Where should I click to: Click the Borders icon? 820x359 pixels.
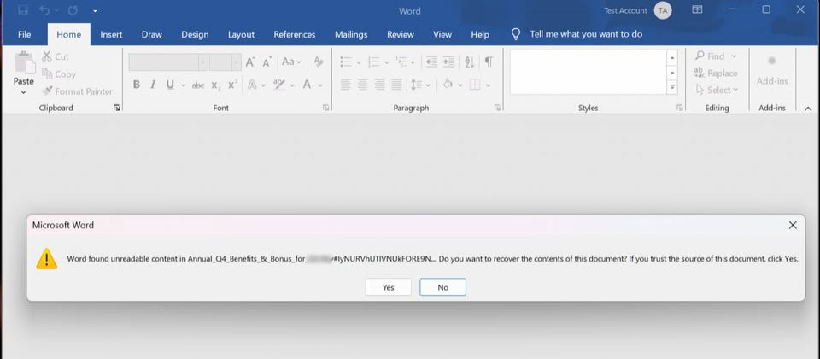pos(475,85)
